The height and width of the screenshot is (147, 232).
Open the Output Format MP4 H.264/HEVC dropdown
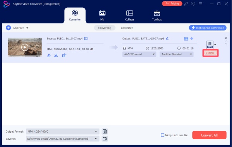point(63,132)
